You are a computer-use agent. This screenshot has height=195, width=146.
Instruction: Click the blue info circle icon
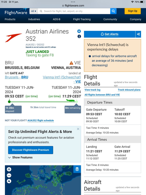(79, 36)
